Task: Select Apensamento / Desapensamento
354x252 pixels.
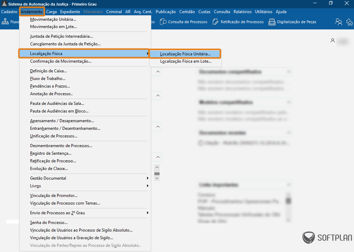Action: tap(85, 121)
